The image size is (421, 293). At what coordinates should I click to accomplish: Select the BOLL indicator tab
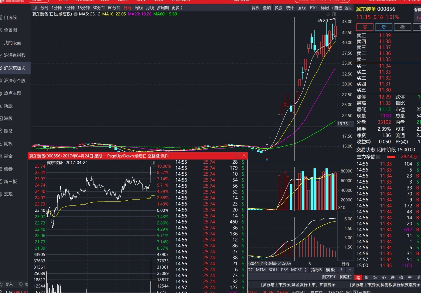[x=273, y=270]
